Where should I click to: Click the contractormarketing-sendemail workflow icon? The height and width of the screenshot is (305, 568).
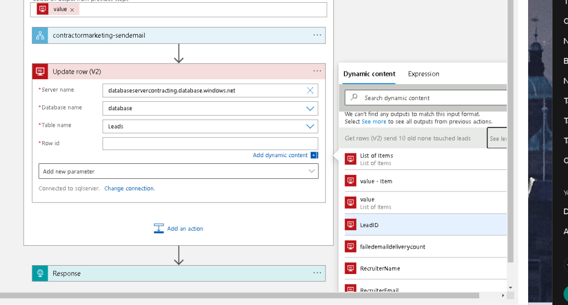click(40, 35)
